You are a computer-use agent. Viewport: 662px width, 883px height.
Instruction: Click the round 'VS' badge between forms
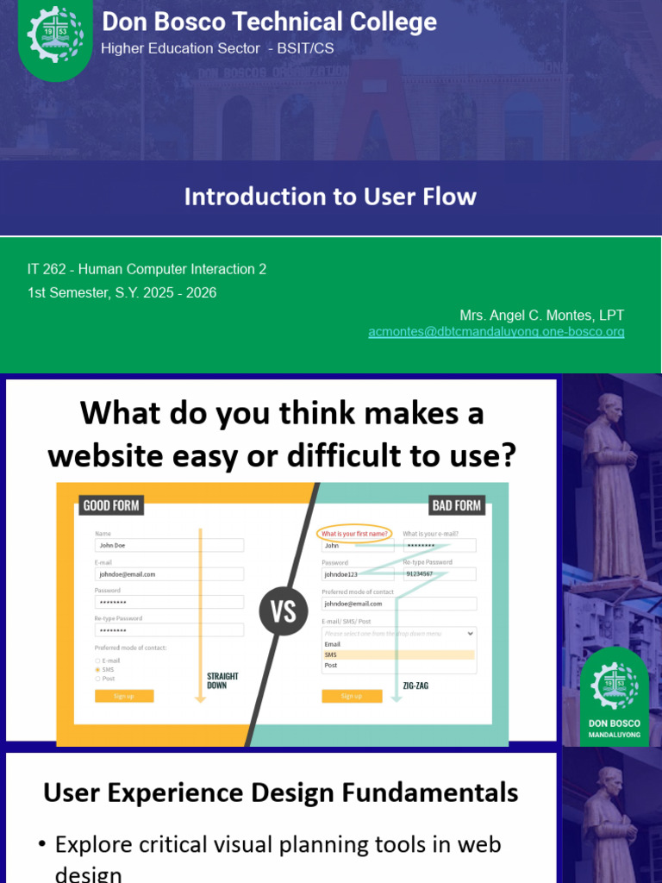(283, 611)
